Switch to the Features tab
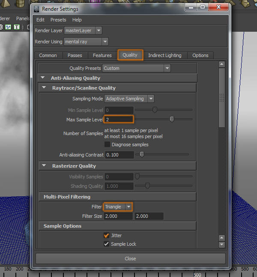This screenshot has height=277, width=257. 102,55
